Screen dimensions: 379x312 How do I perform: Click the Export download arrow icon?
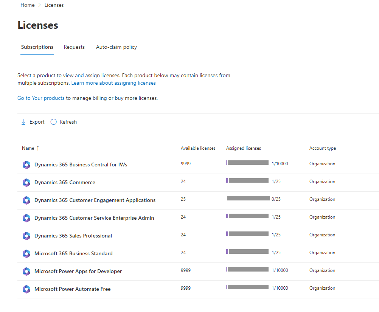[x=23, y=122]
